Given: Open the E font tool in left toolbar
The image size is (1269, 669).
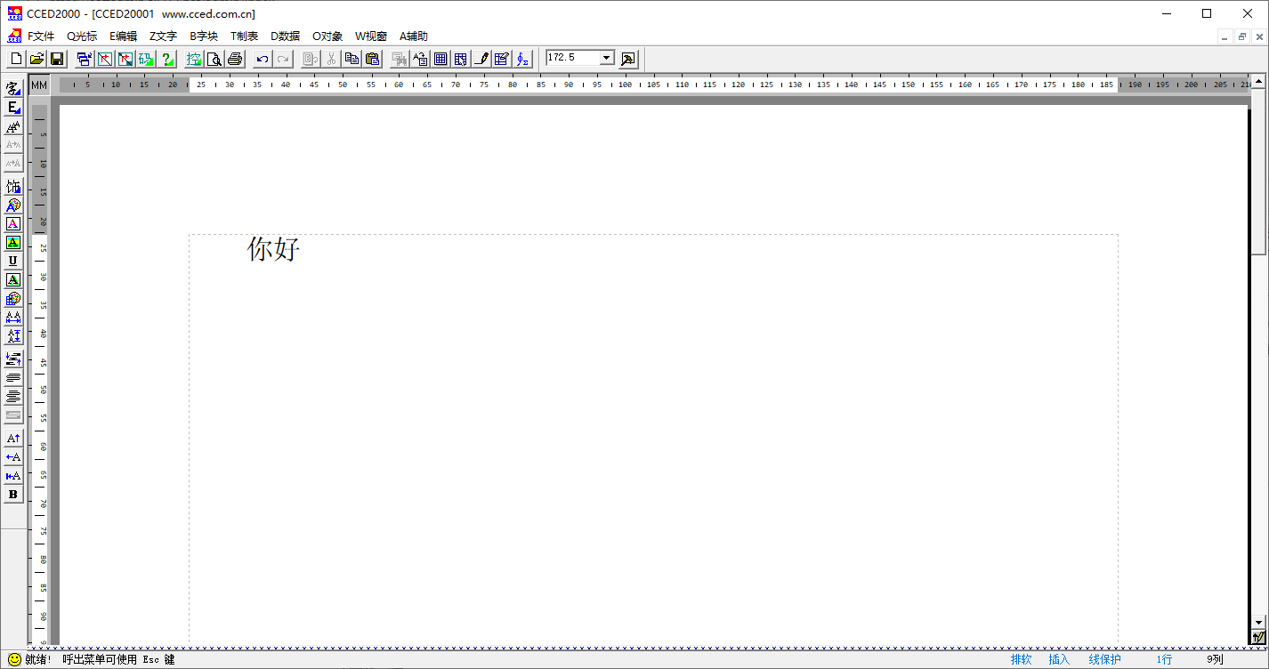Looking at the screenshot, I should pos(12,108).
